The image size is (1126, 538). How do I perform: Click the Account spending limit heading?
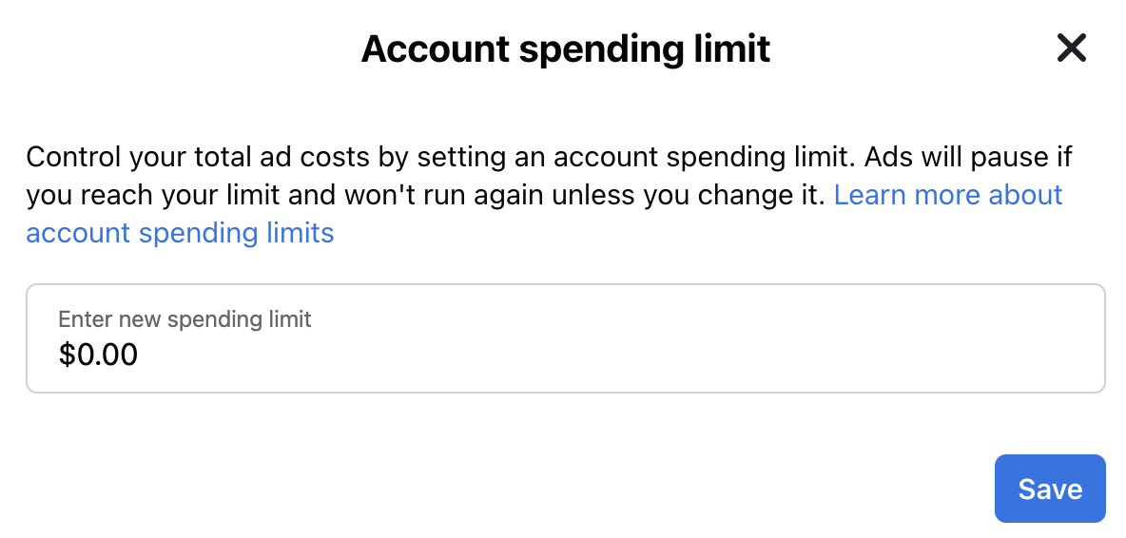click(x=565, y=48)
